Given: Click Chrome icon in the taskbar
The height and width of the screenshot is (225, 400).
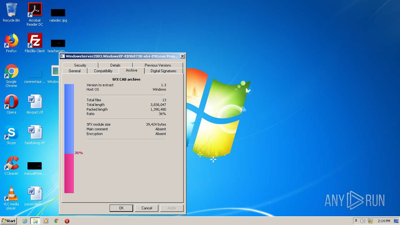Looking at the screenshot, I should pos(57,221).
